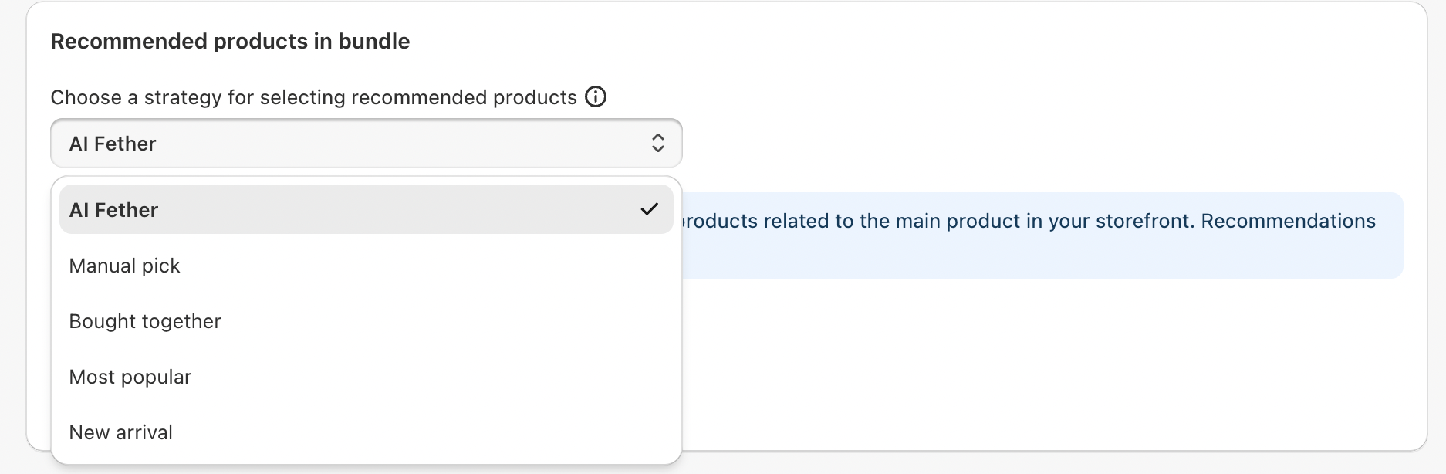Select the highlighted AI Fether option
This screenshot has height=474, width=1446.
309,209
